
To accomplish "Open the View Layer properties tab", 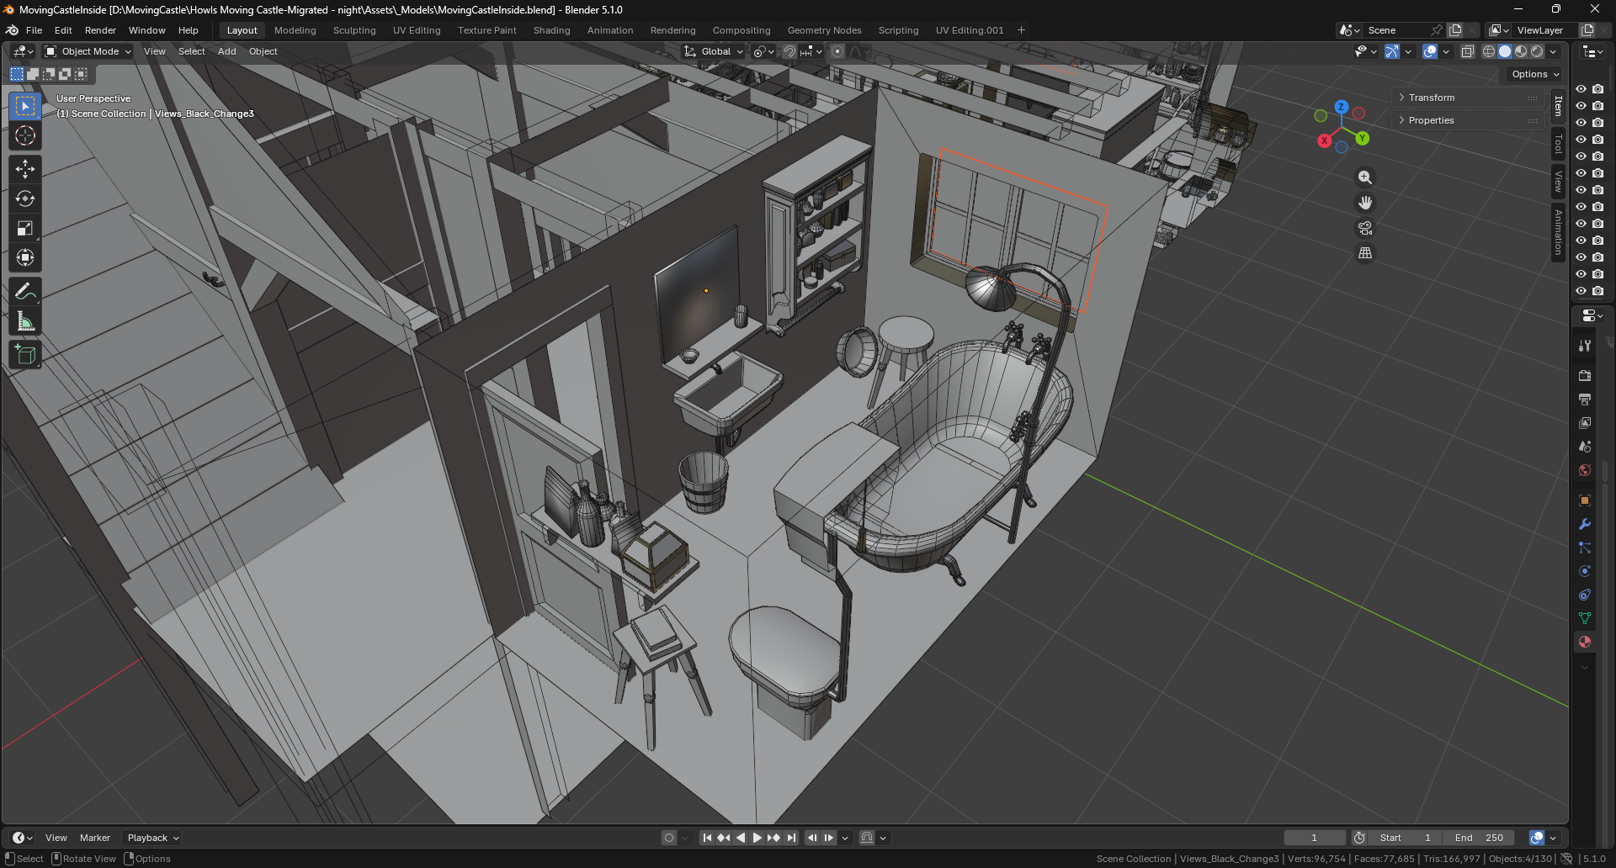I will (1585, 422).
